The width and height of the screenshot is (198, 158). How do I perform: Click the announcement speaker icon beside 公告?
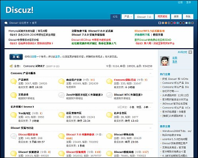click(x=11, y=66)
